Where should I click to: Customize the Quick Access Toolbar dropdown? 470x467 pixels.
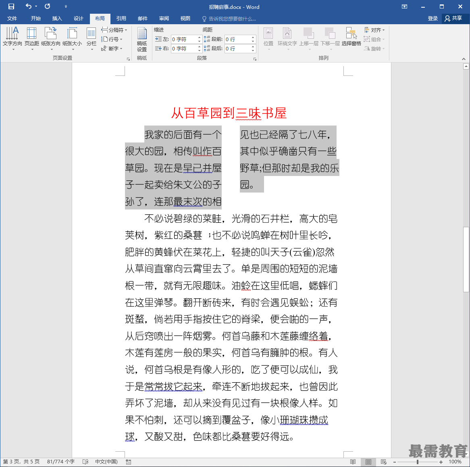point(66,6)
